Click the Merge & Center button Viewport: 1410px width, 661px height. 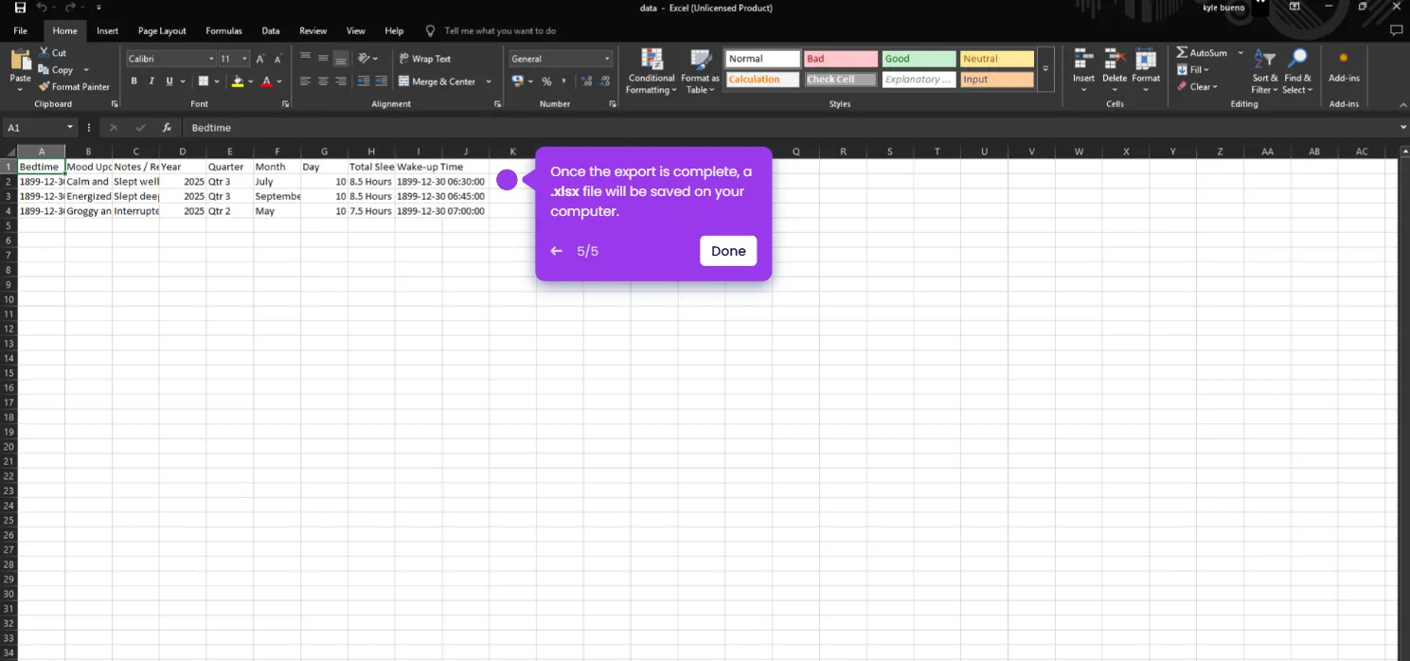(437, 81)
